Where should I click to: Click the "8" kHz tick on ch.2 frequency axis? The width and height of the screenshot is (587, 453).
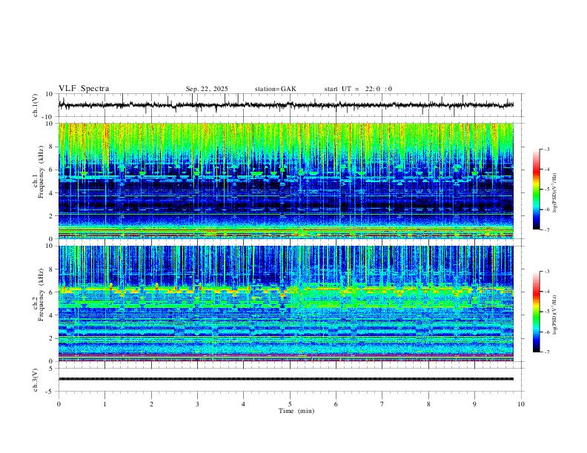tap(51, 269)
